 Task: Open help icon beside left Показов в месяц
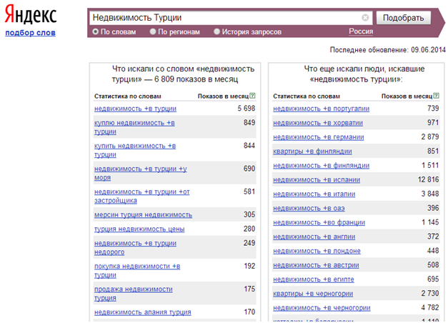(x=252, y=96)
